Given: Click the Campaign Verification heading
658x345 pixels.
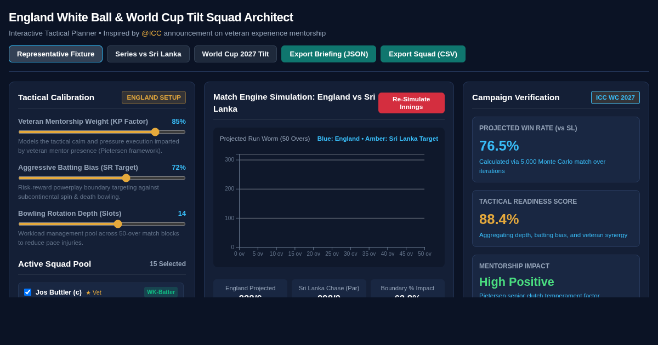Looking at the screenshot, I should click(x=516, y=97).
